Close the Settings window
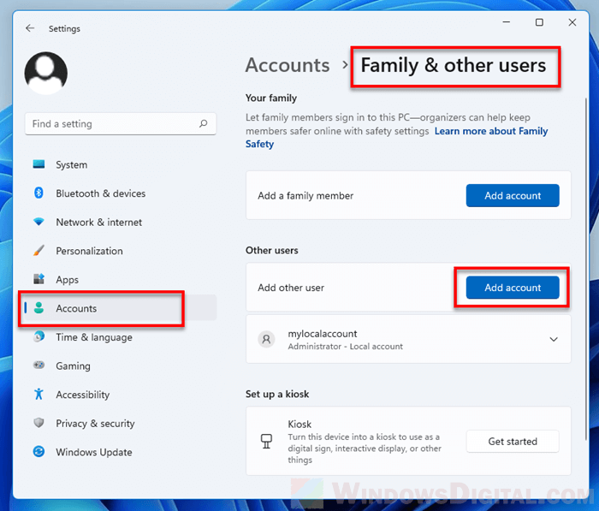Image resolution: width=599 pixels, height=511 pixels. coord(572,22)
